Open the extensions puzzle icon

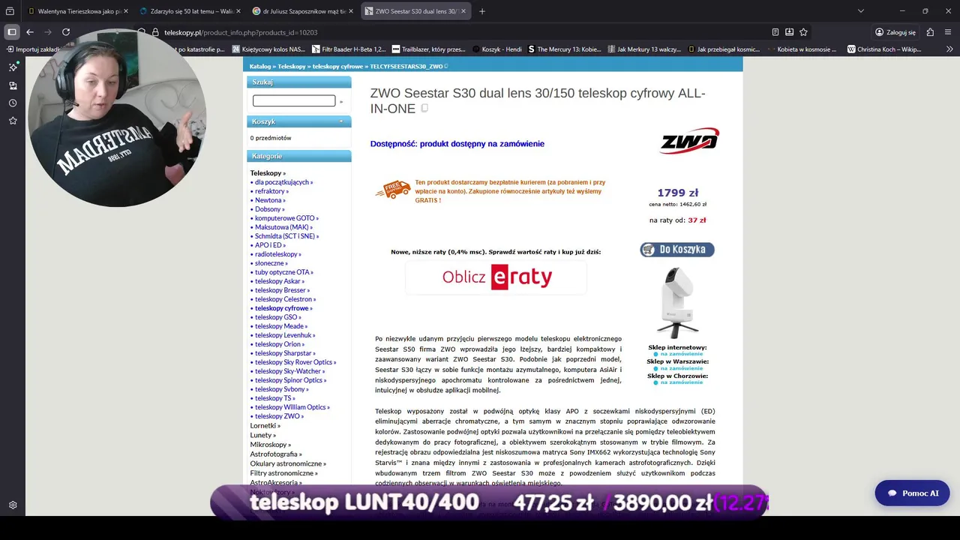coord(930,32)
